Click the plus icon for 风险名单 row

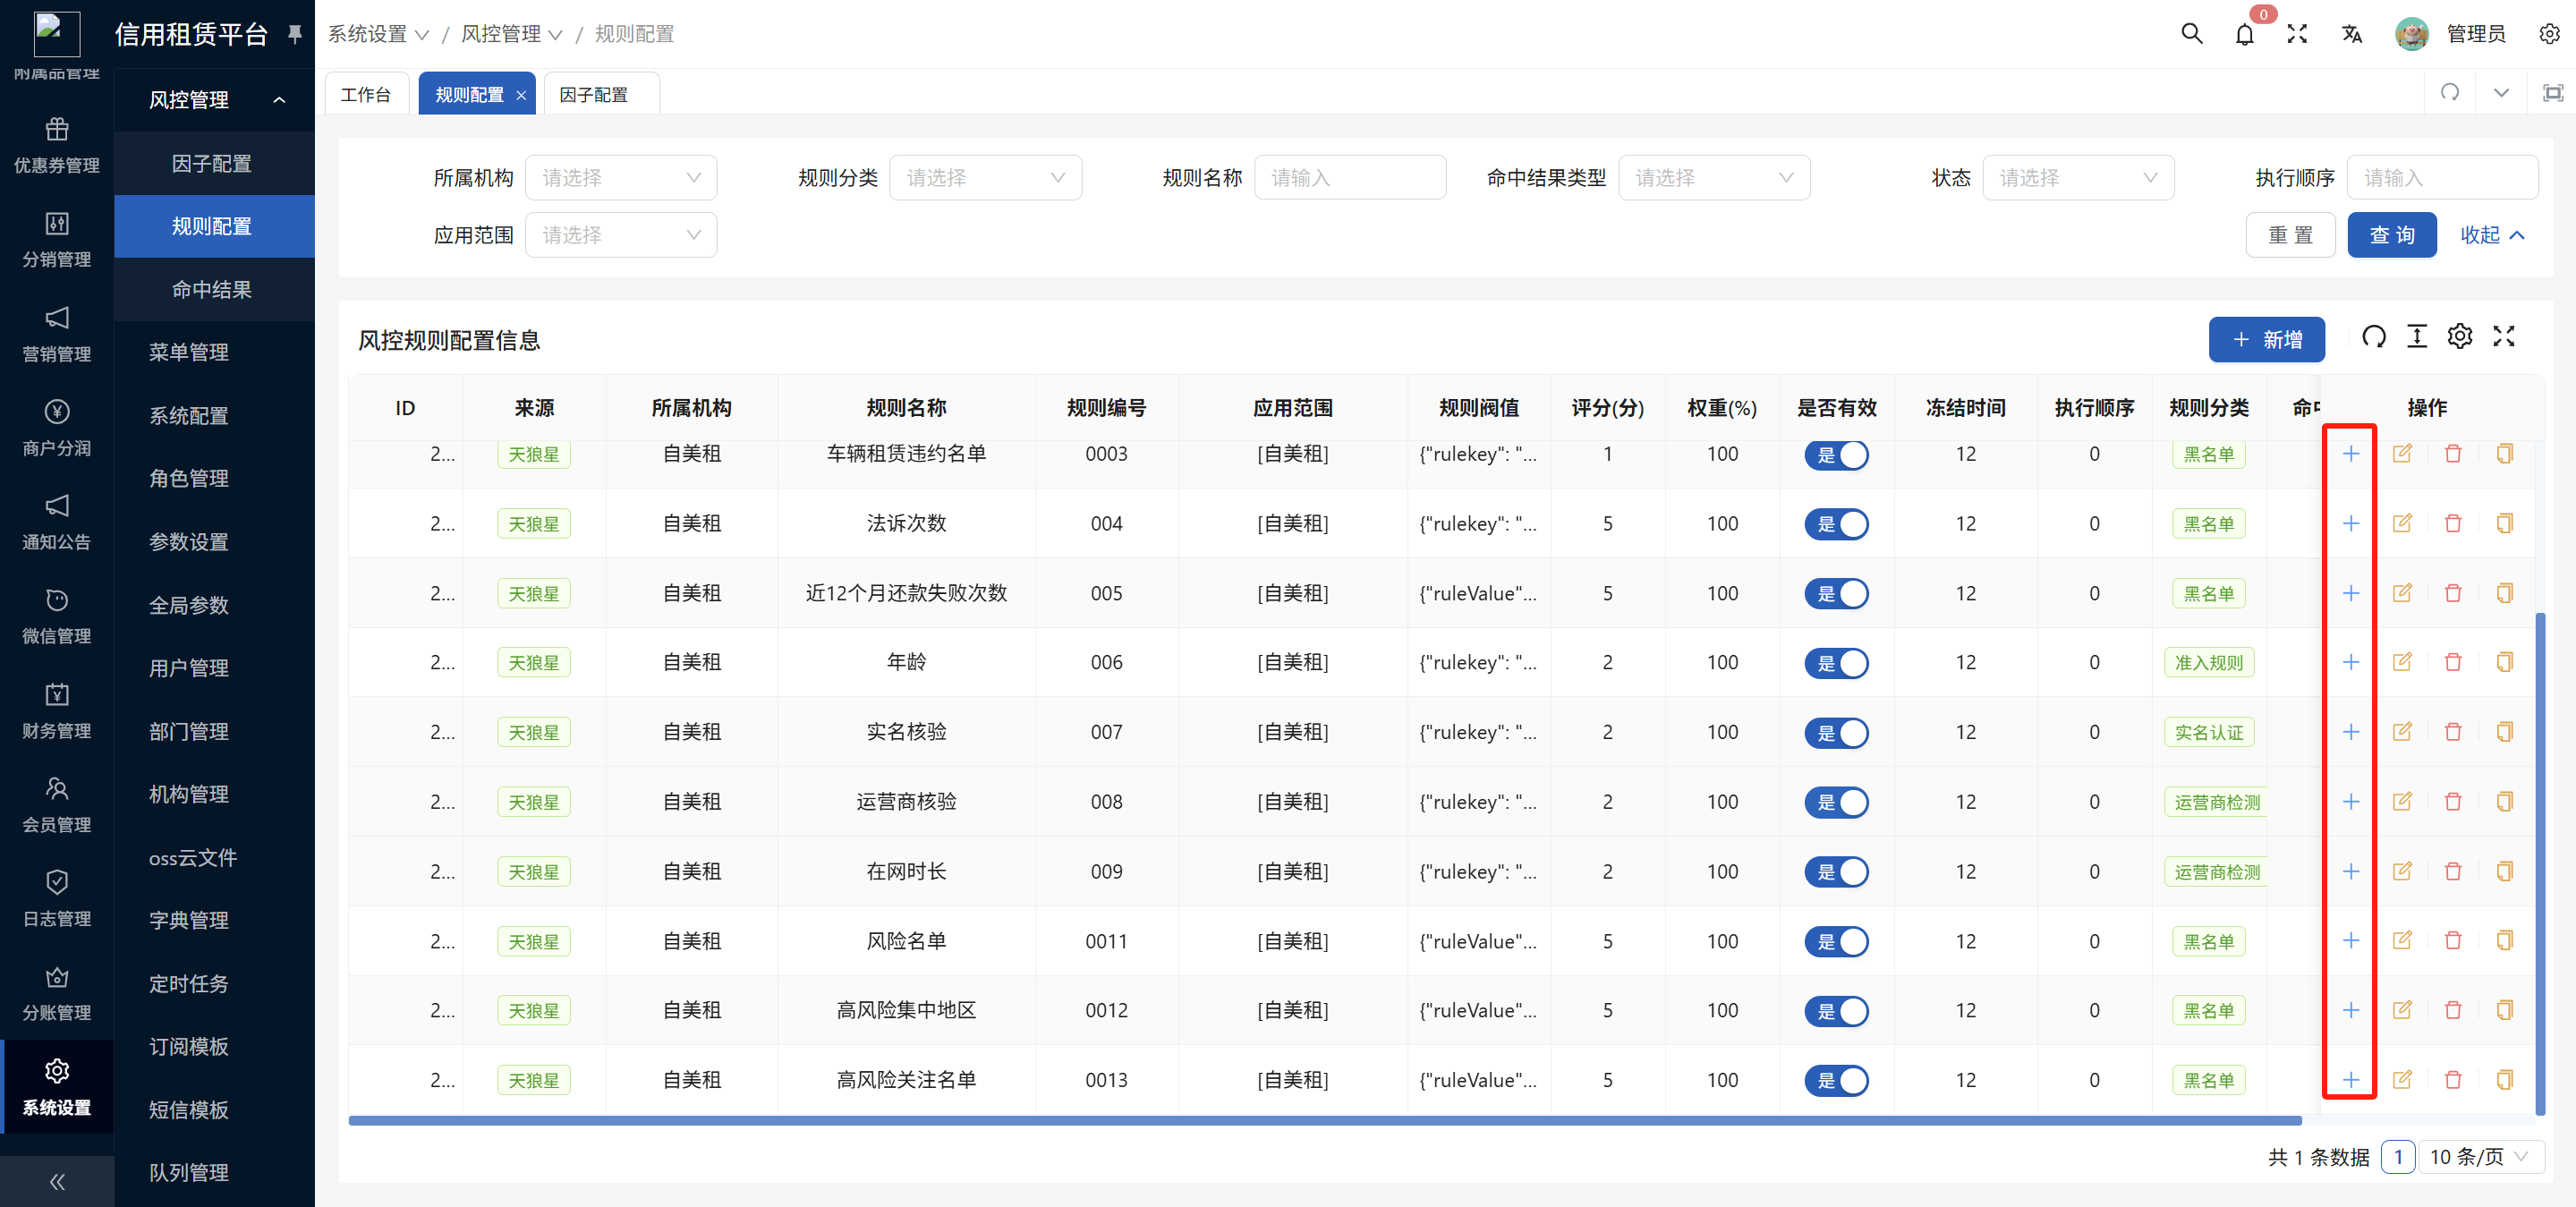(2351, 940)
